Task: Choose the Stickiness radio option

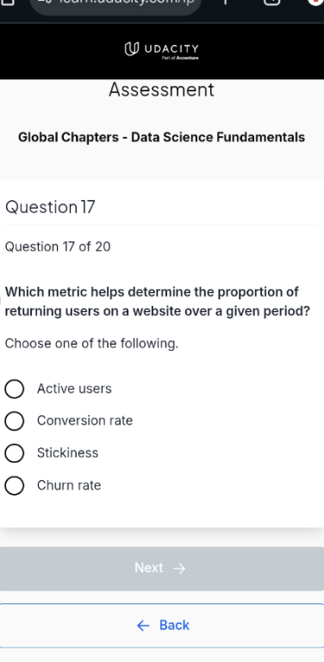Action: point(15,453)
